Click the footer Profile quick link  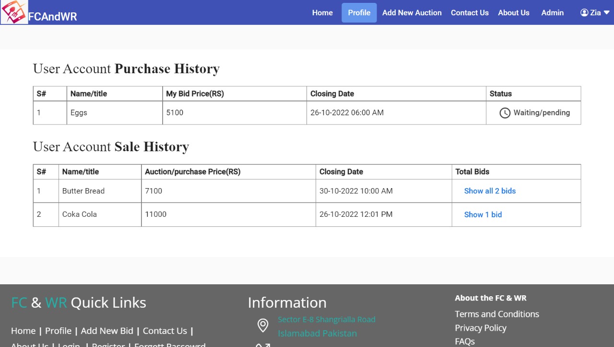58,331
